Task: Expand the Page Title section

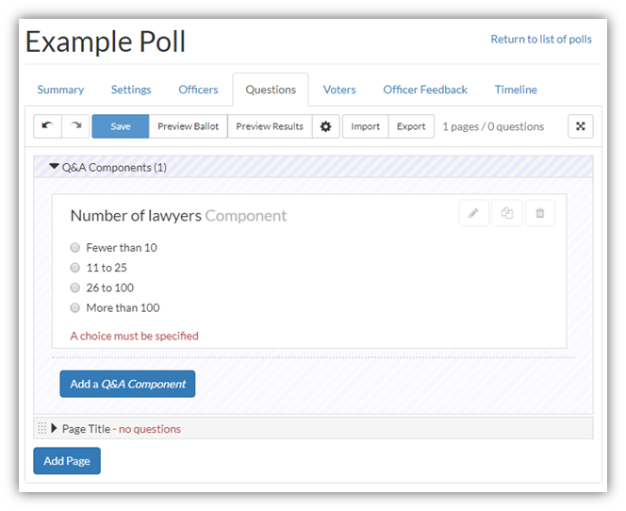Action: click(x=55, y=428)
